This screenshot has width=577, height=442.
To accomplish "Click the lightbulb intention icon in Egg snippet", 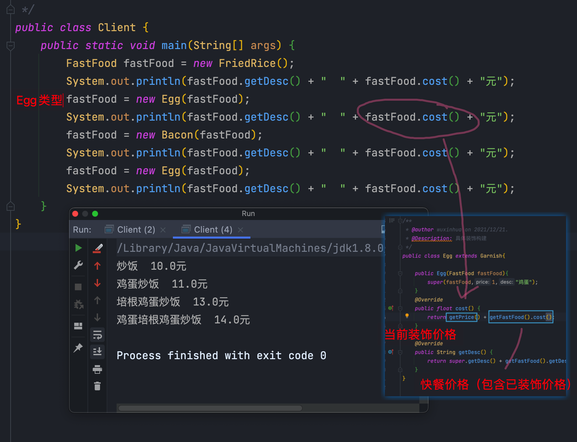I will (407, 316).
